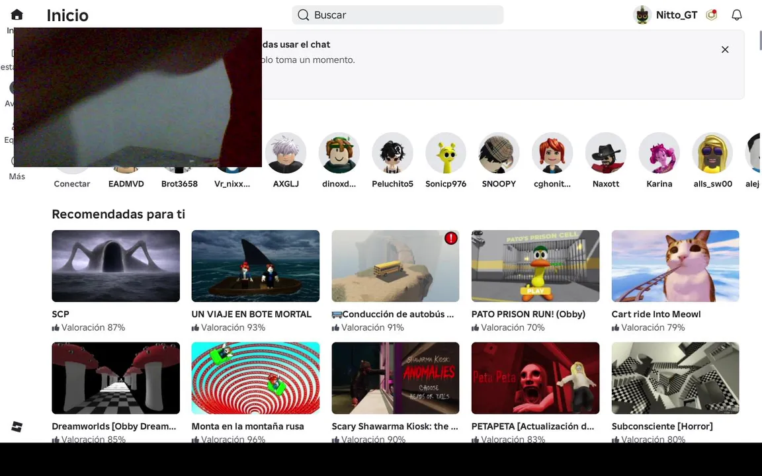Open Karina friend avatar
This screenshot has width=762, height=476.
click(x=659, y=153)
